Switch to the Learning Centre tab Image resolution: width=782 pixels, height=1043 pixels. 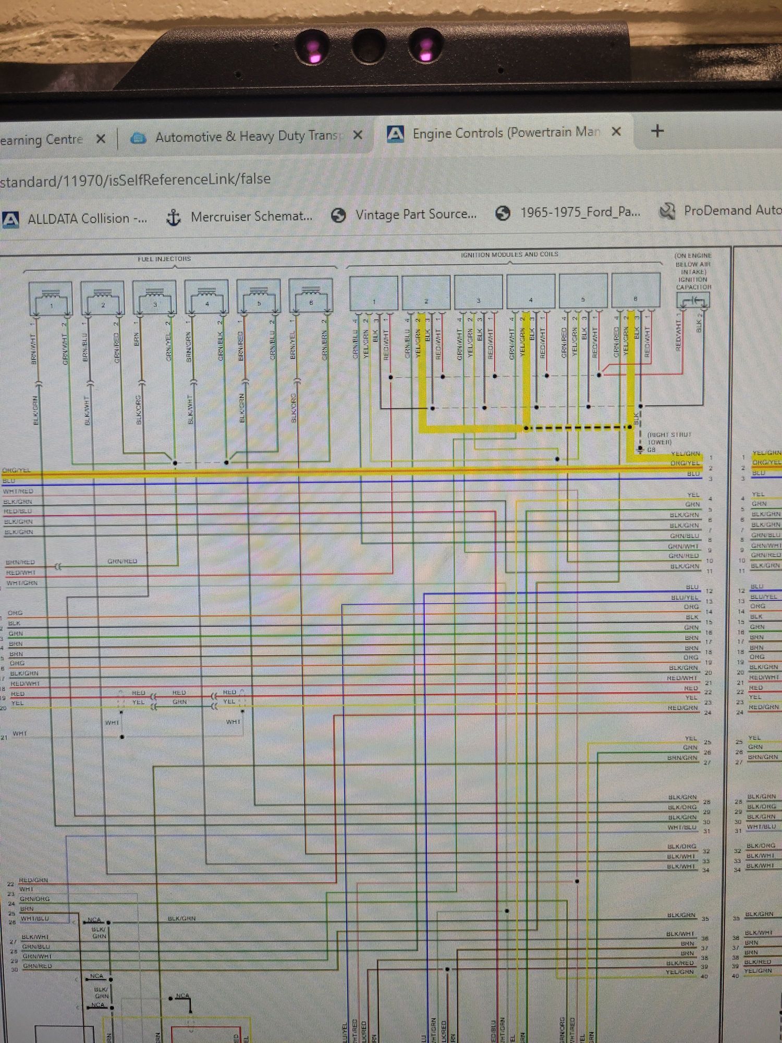42,140
